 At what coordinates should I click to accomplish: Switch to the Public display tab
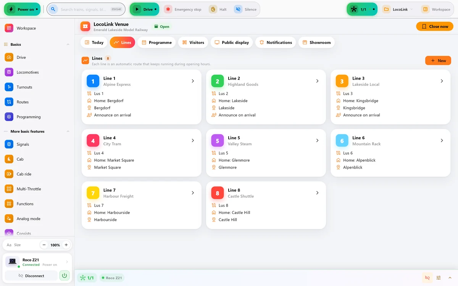[232, 42]
